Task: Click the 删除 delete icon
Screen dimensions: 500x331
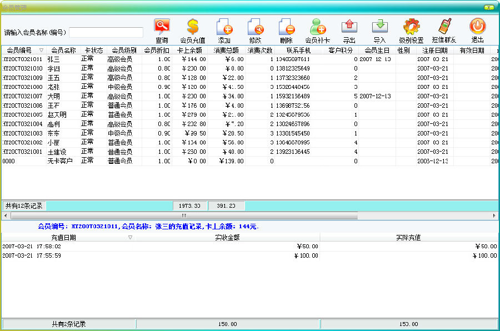Action: coord(286,31)
